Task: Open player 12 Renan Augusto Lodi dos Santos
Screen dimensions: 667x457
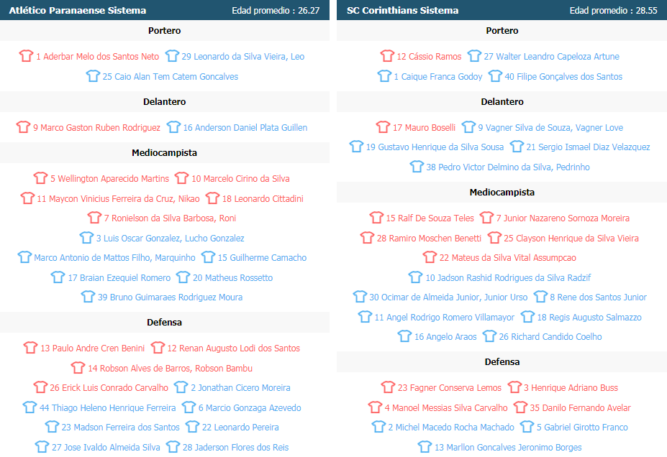Action: coord(234,348)
